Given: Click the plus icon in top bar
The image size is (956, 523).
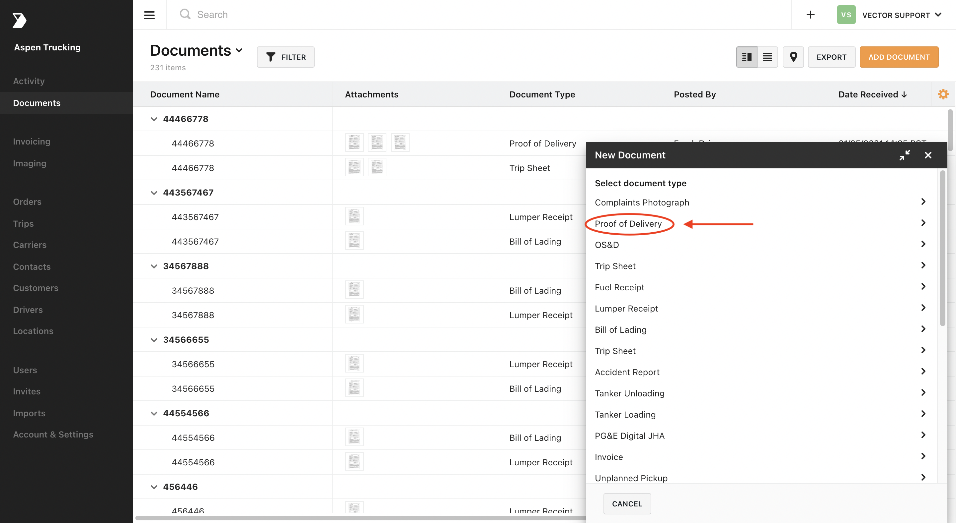Looking at the screenshot, I should [x=811, y=15].
